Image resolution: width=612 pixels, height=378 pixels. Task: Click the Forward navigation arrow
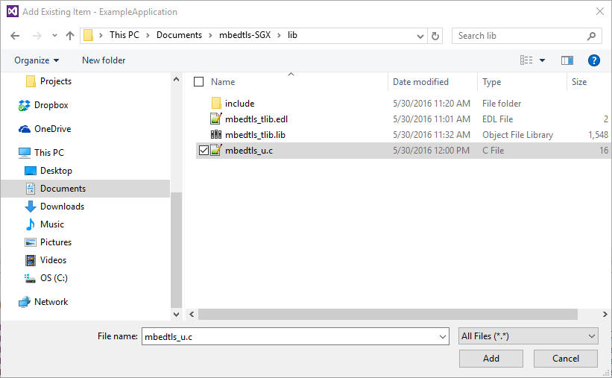click(37, 36)
